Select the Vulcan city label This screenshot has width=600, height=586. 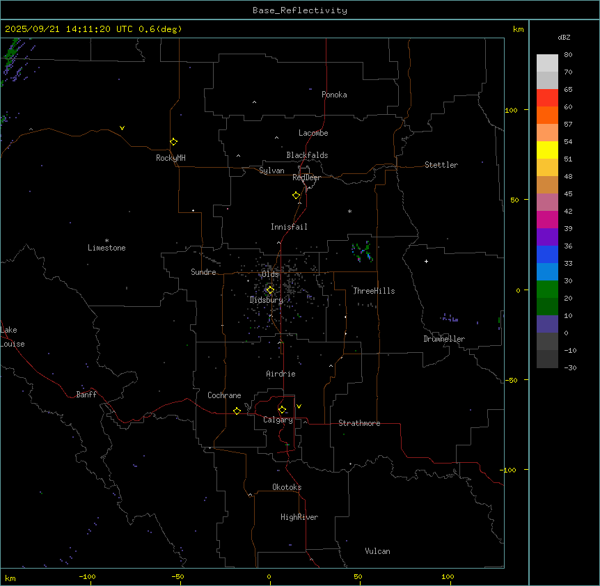click(x=377, y=551)
